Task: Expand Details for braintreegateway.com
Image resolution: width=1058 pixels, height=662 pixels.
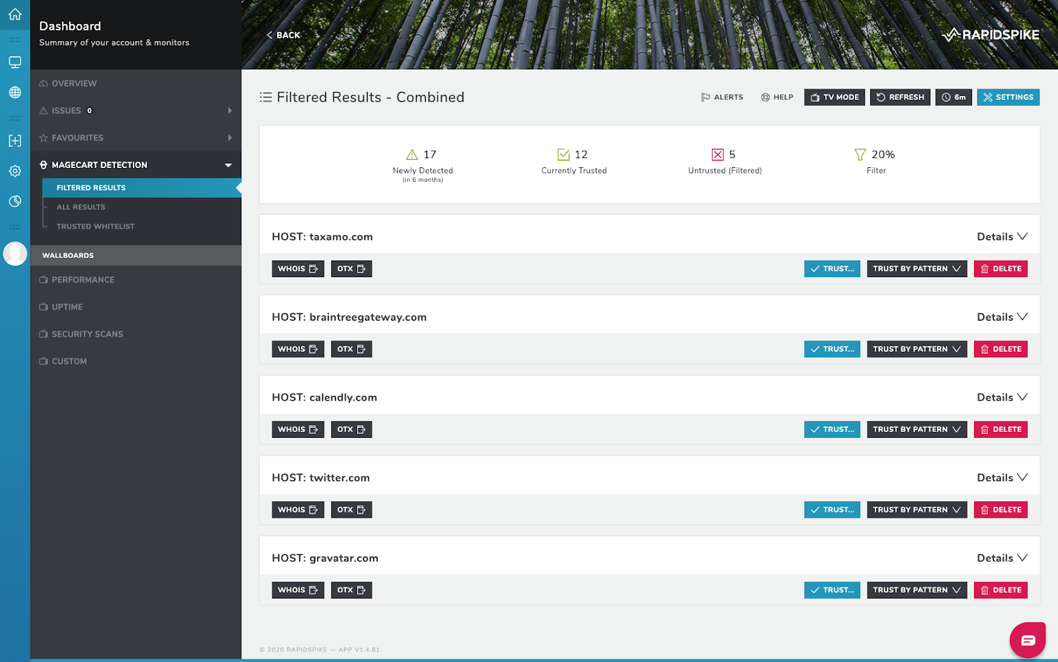Action: (1002, 317)
